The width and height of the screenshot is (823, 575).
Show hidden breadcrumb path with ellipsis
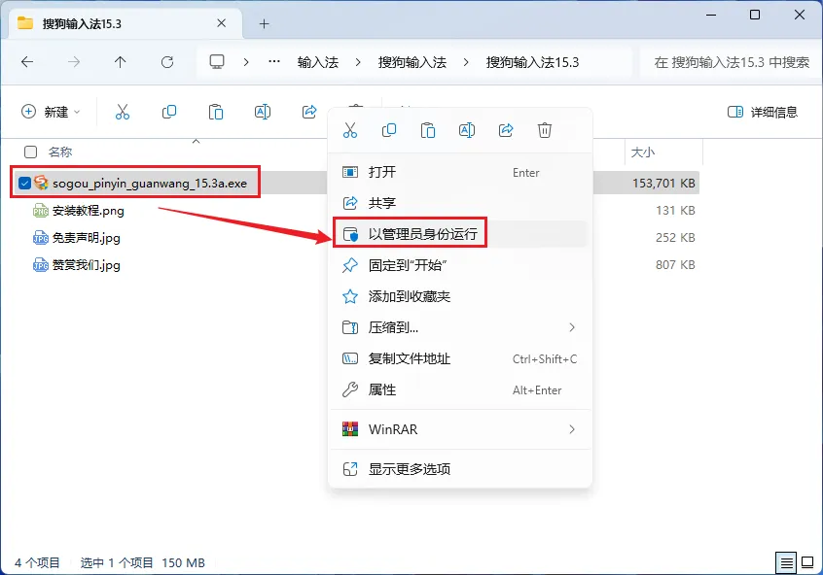(274, 62)
